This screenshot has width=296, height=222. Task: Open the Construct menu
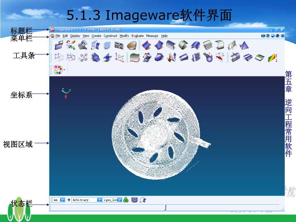tap(110, 36)
